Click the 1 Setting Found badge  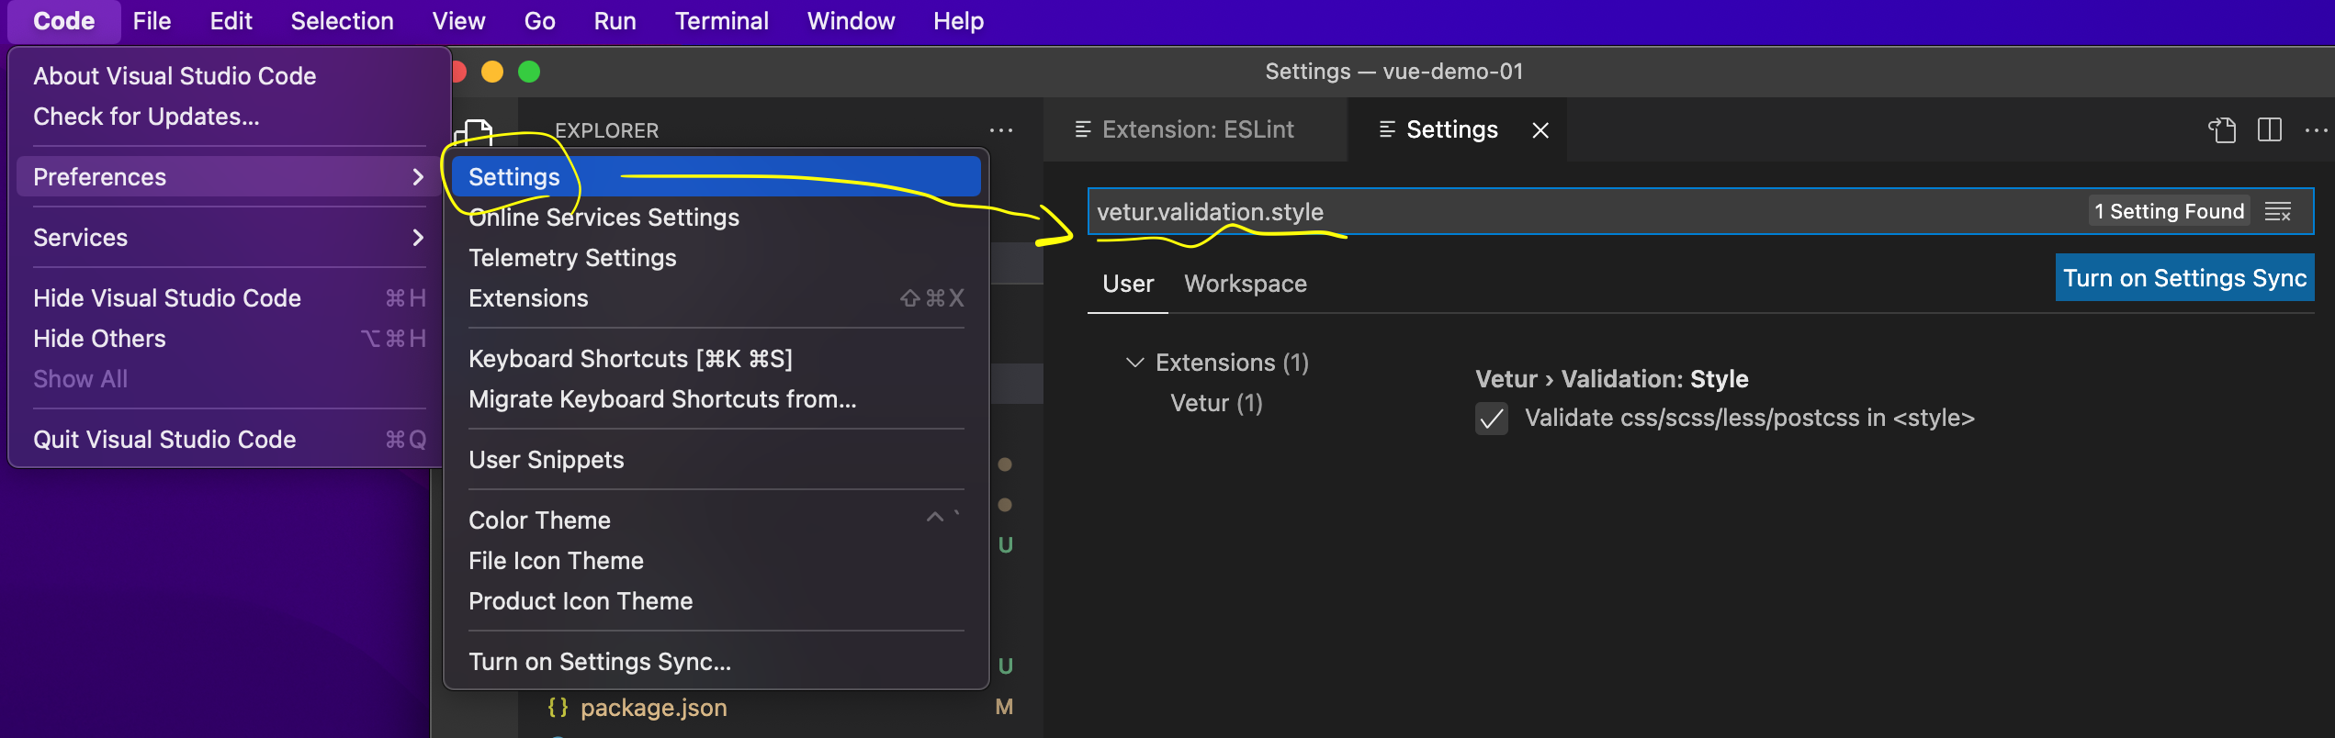(x=2169, y=212)
